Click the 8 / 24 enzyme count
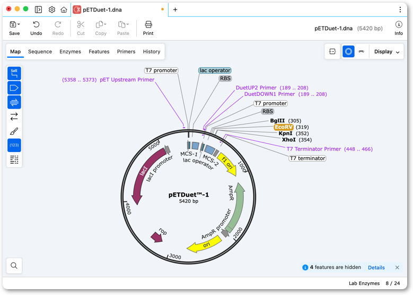The height and width of the screenshot is (295, 413). pyautogui.click(x=393, y=283)
